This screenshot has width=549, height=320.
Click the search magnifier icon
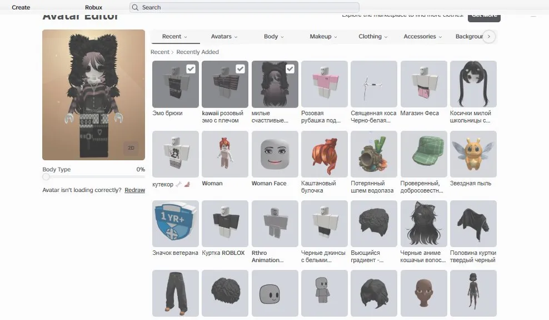[x=135, y=7]
